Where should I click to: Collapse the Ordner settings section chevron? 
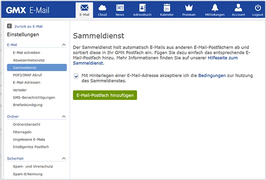point(64,117)
